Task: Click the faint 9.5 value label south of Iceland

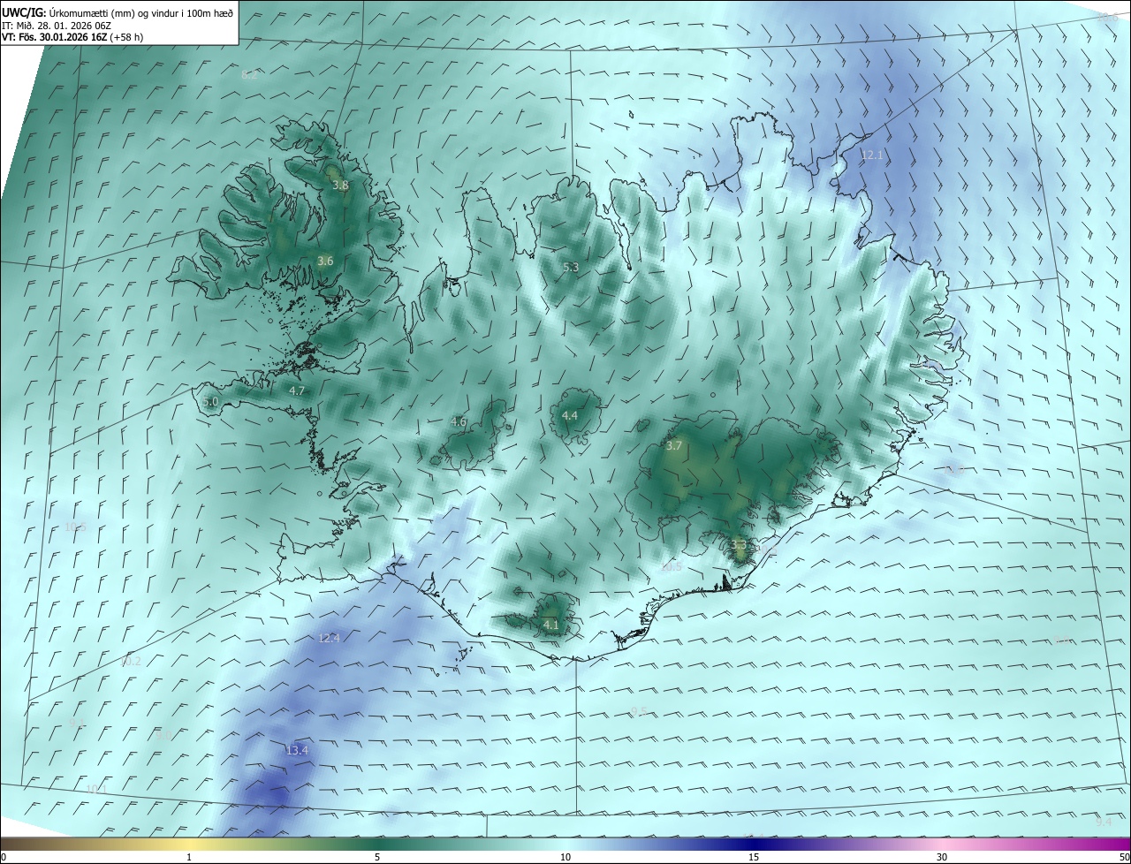Action: point(639,712)
